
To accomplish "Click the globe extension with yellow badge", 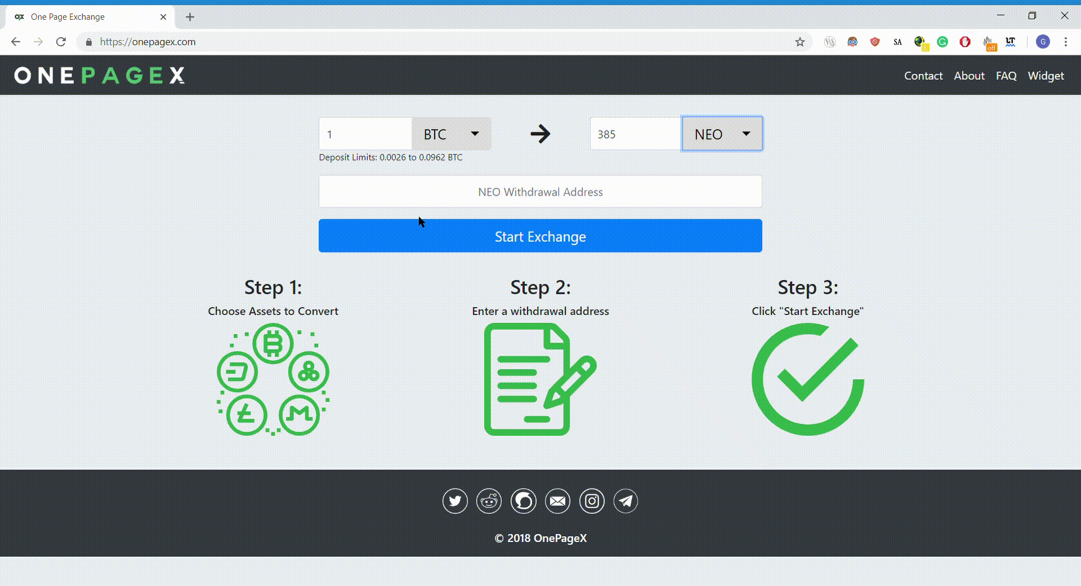I will click(x=921, y=42).
